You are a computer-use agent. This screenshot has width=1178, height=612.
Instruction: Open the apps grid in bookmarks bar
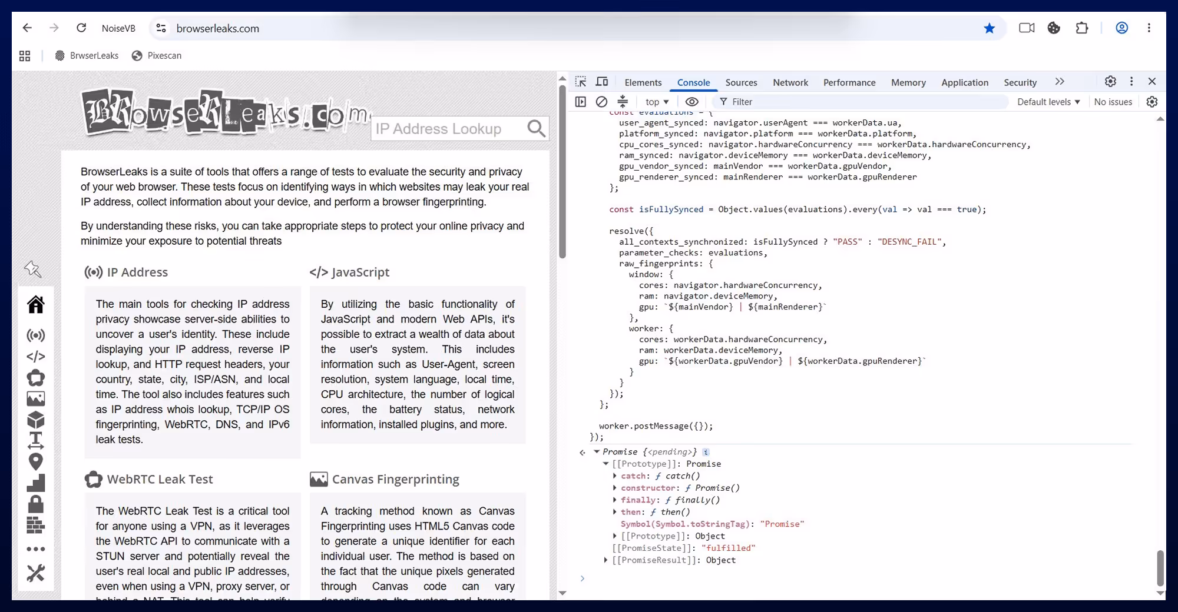pyautogui.click(x=25, y=56)
